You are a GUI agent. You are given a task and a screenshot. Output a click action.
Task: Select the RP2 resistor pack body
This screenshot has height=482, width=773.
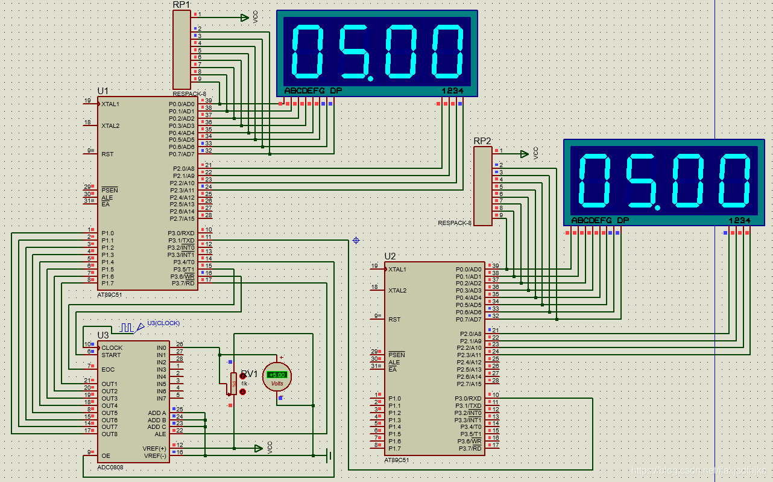click(x=483, y=186)
